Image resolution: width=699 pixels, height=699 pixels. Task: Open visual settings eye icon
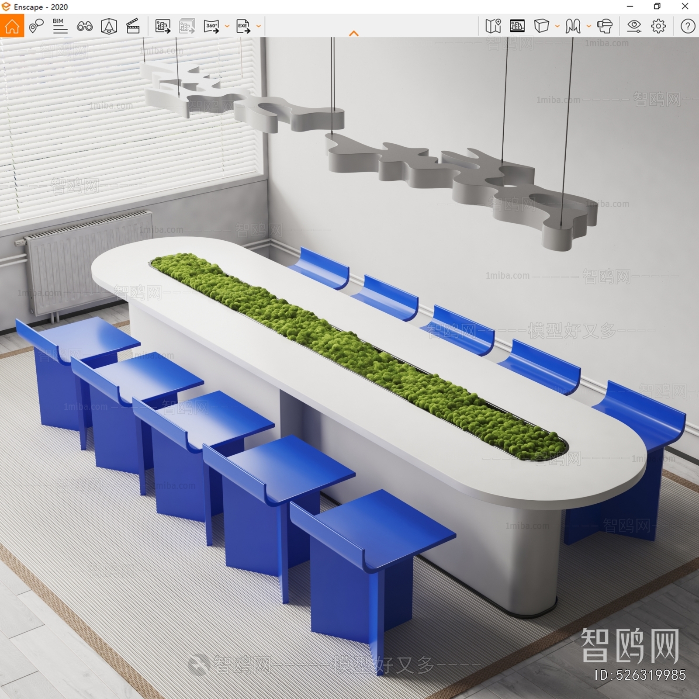(634, 26)
